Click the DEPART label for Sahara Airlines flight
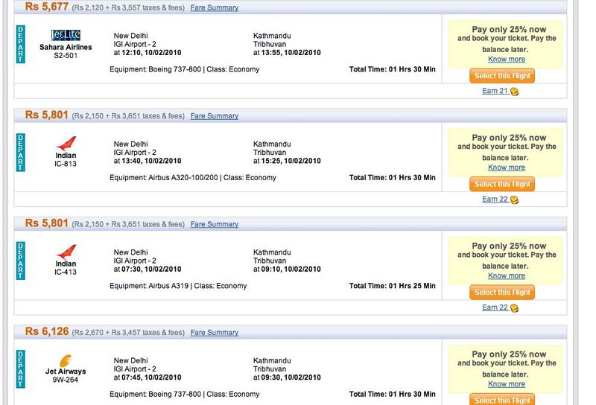This screenshot has width=596, height=405. click(x=21, y=44)
